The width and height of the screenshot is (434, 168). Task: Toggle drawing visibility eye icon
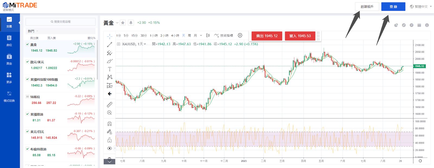coord(110,148)
